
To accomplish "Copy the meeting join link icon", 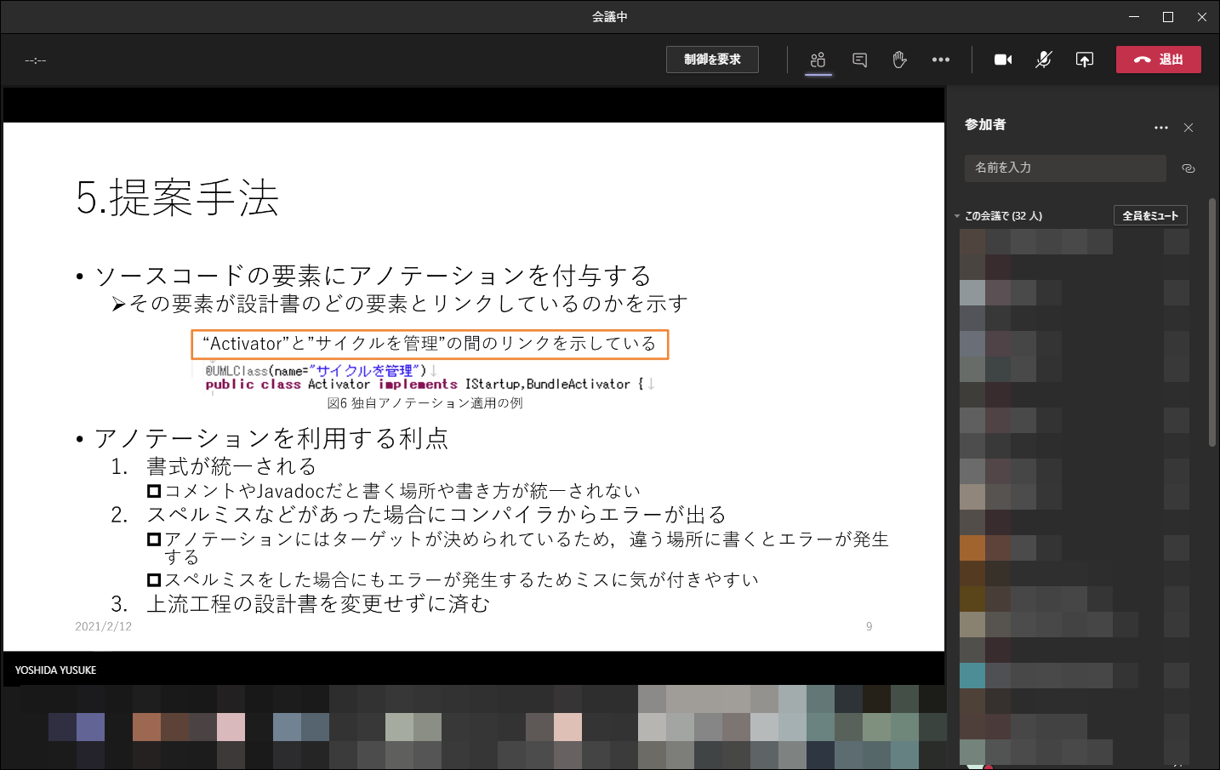I will [1189, 168].
